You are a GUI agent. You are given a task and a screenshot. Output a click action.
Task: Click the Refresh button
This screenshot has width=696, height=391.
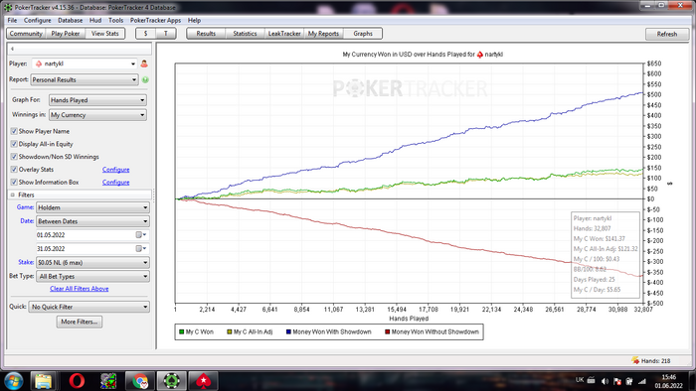[667, 34]
